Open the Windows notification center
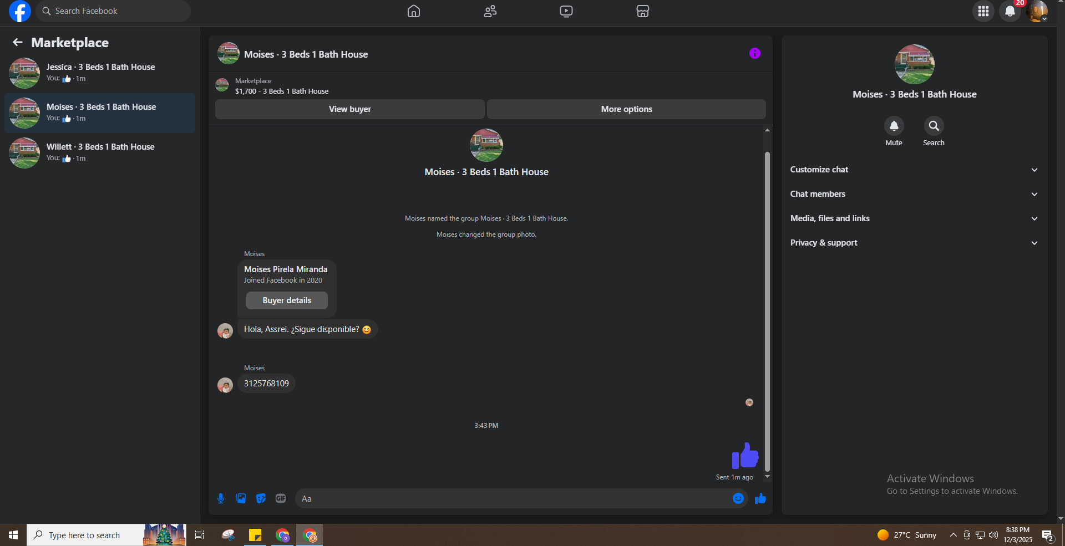 [x=1048, y=535]
